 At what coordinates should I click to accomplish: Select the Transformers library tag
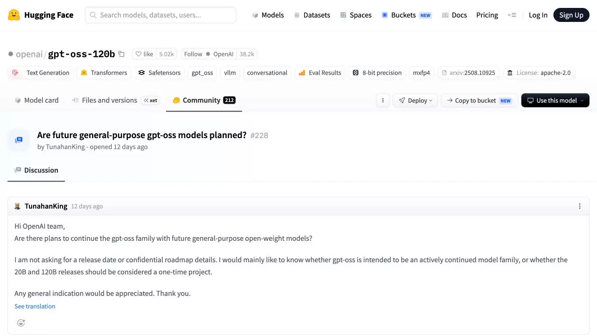(x=104, y=73)
